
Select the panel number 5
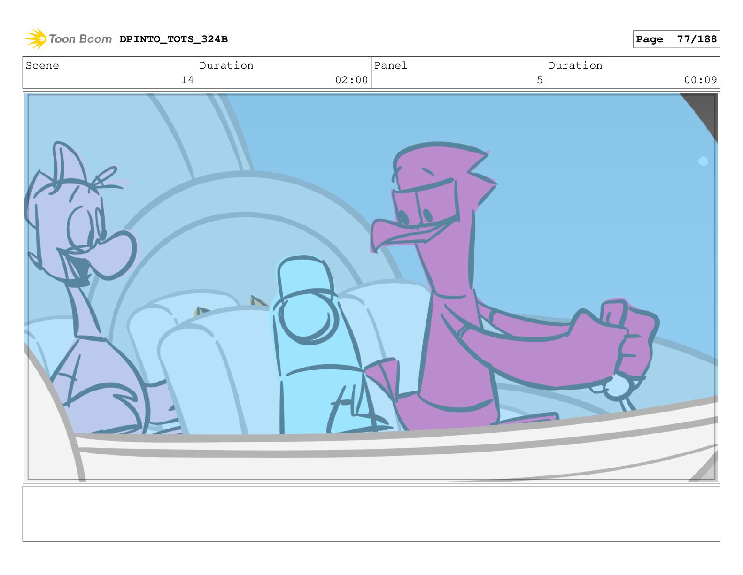coord(540,80)
